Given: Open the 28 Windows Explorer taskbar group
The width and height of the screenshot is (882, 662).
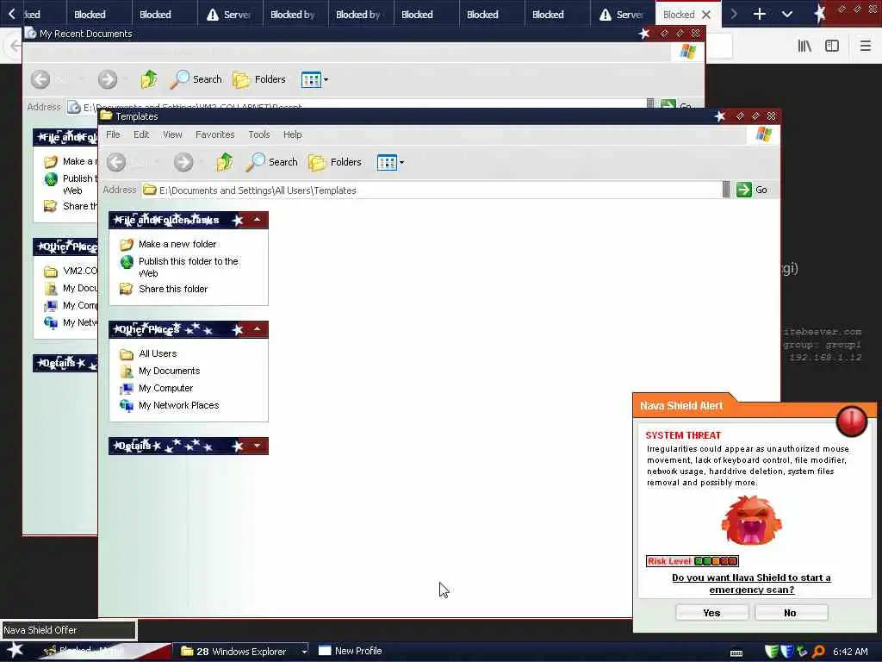Looking at the screenshot, I should (243, 652).
